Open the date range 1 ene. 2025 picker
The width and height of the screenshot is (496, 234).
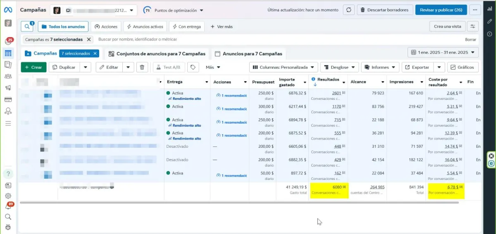pos(443,52)
